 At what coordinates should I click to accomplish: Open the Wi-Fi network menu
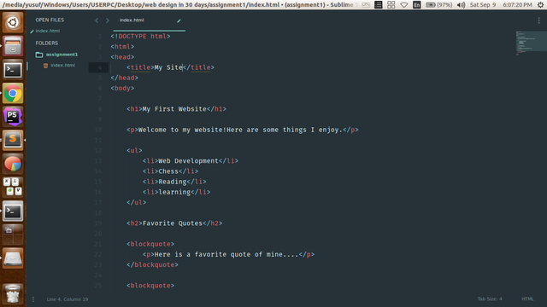coord(404,5)
